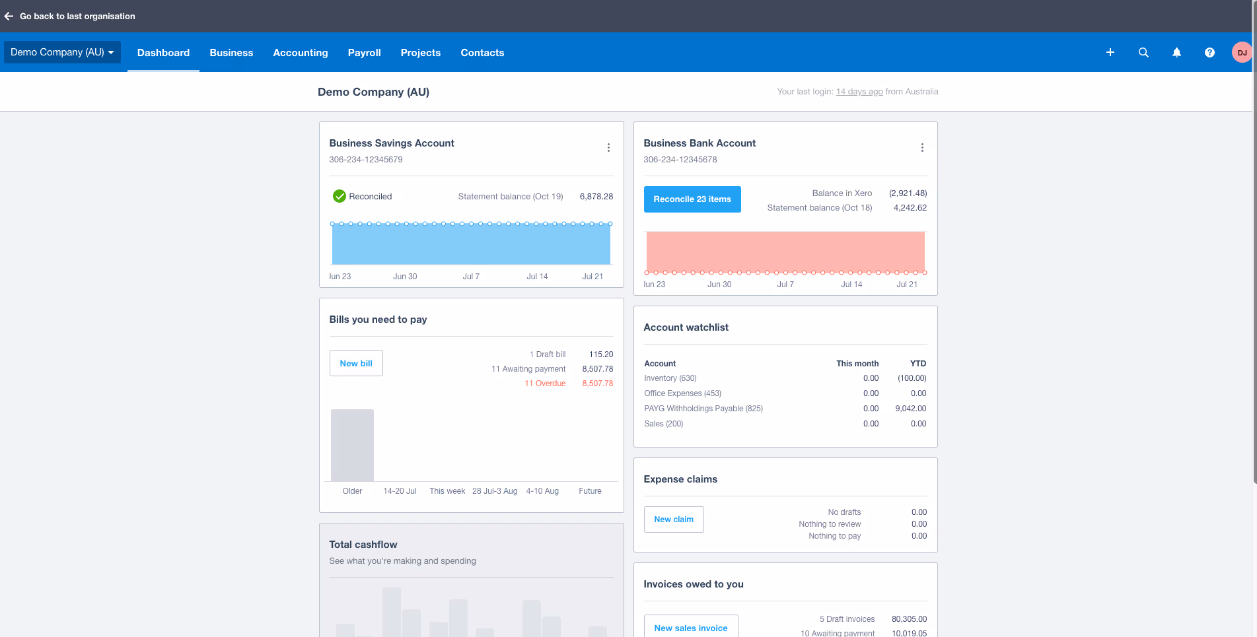Open the Payroll menu
This screenshot has height=637, width=1257.
pyautogui.click(x=365, y=53)
